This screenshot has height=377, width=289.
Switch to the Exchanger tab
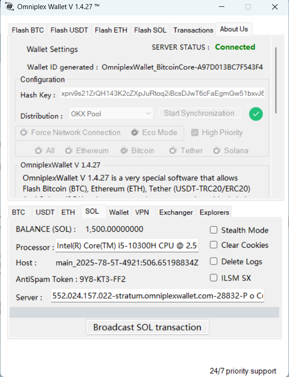click(176, 212)
